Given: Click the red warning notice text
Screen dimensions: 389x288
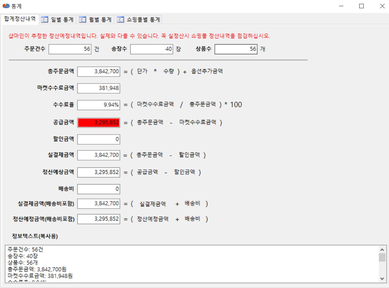Looking at the screenshot, I should point(139,36).
